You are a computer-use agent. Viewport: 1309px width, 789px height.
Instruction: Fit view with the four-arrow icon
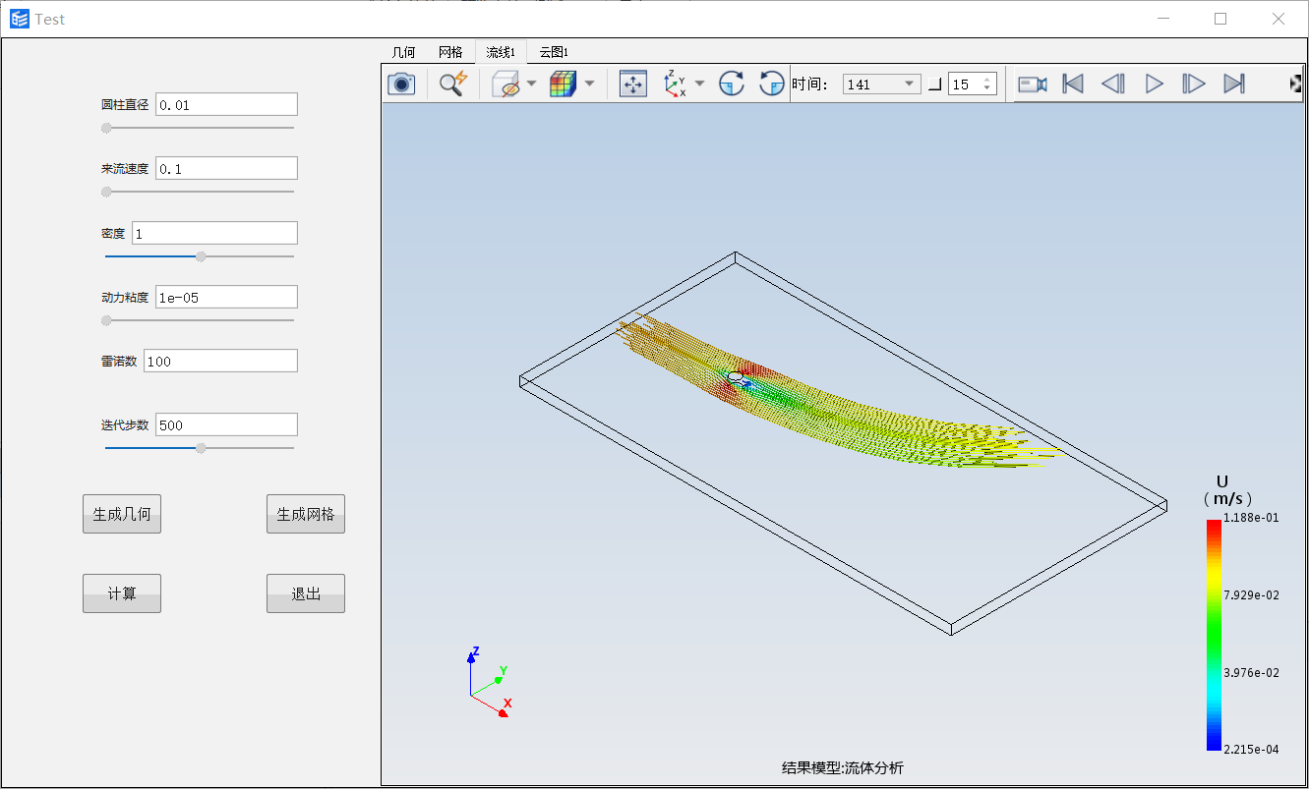(633, 85)
